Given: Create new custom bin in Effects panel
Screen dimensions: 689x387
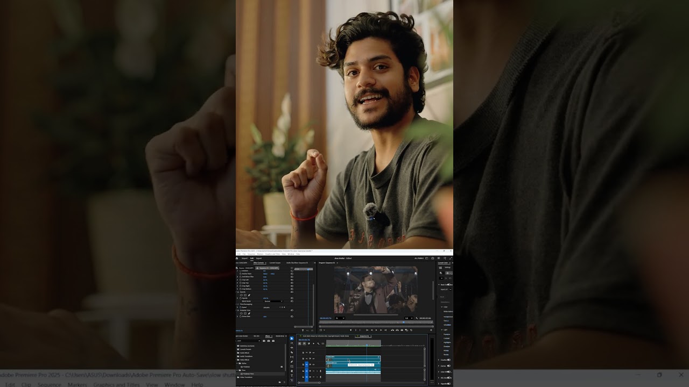Looking at the screenshot, I should [x=280, y=382].
